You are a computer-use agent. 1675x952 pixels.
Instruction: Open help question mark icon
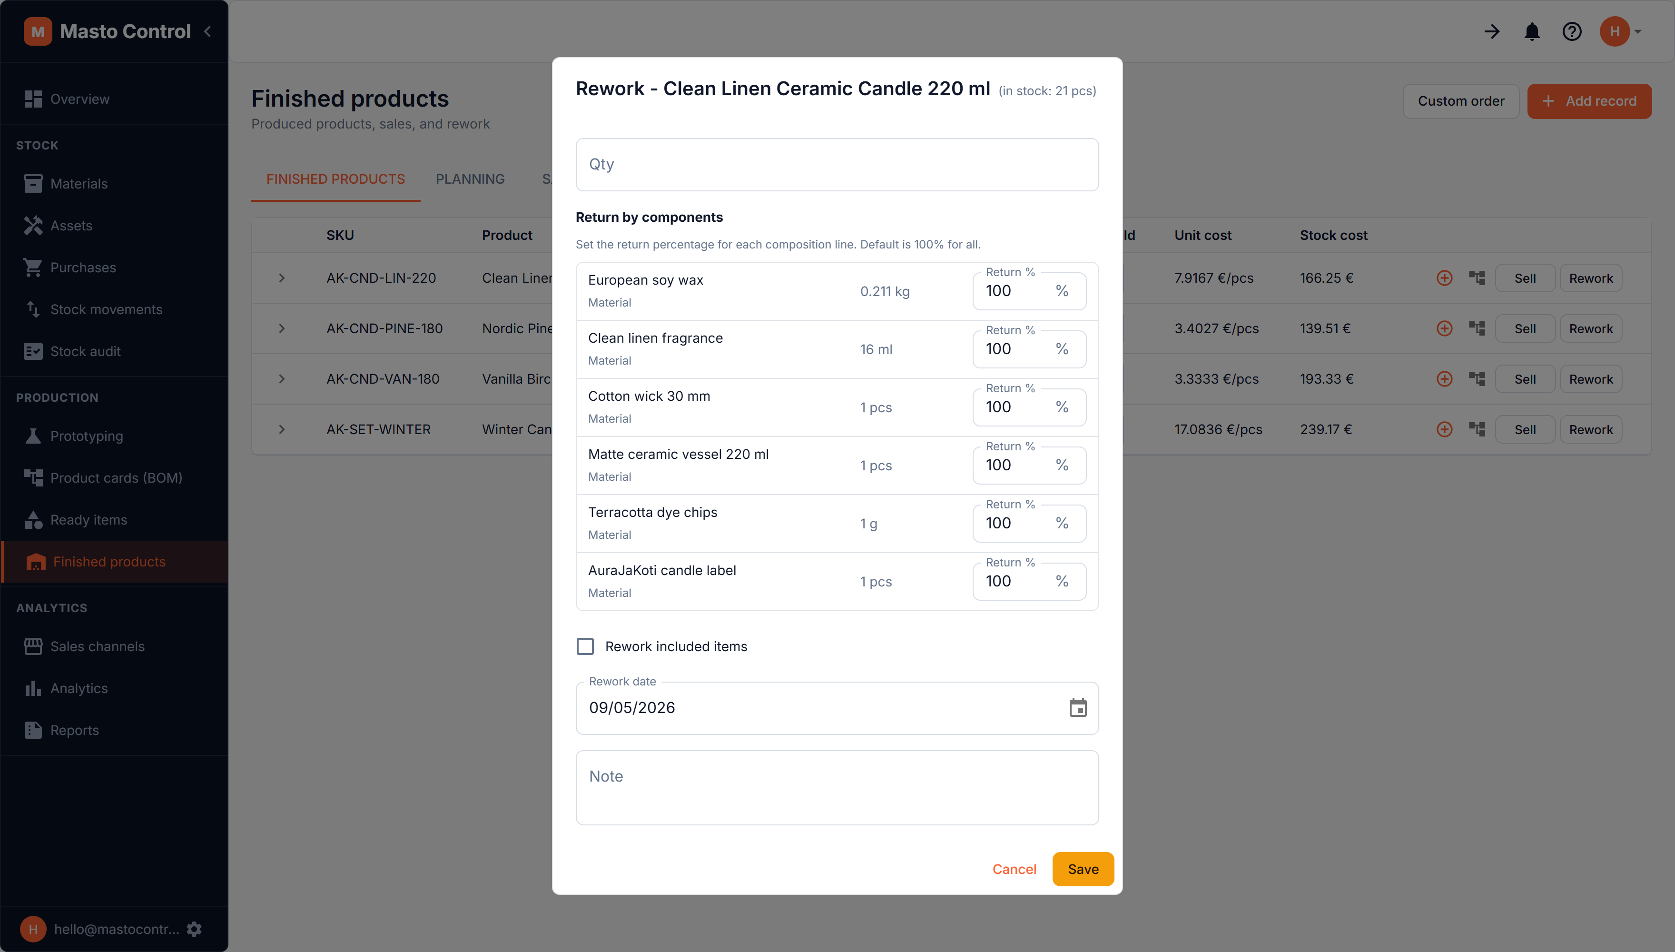[1572, 31]
